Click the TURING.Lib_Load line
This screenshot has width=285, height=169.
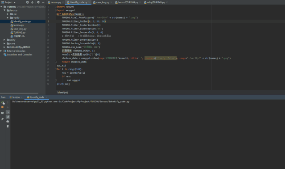(81, 47)
